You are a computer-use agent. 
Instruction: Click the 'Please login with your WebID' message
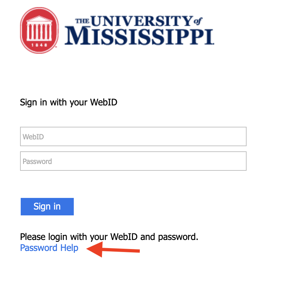coord(109,237)
